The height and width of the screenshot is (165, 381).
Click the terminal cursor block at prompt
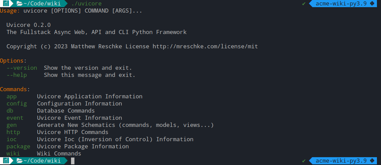[x=73, y=161]
